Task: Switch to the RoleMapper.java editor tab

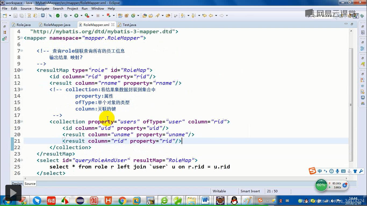Action: pos(55,25)
